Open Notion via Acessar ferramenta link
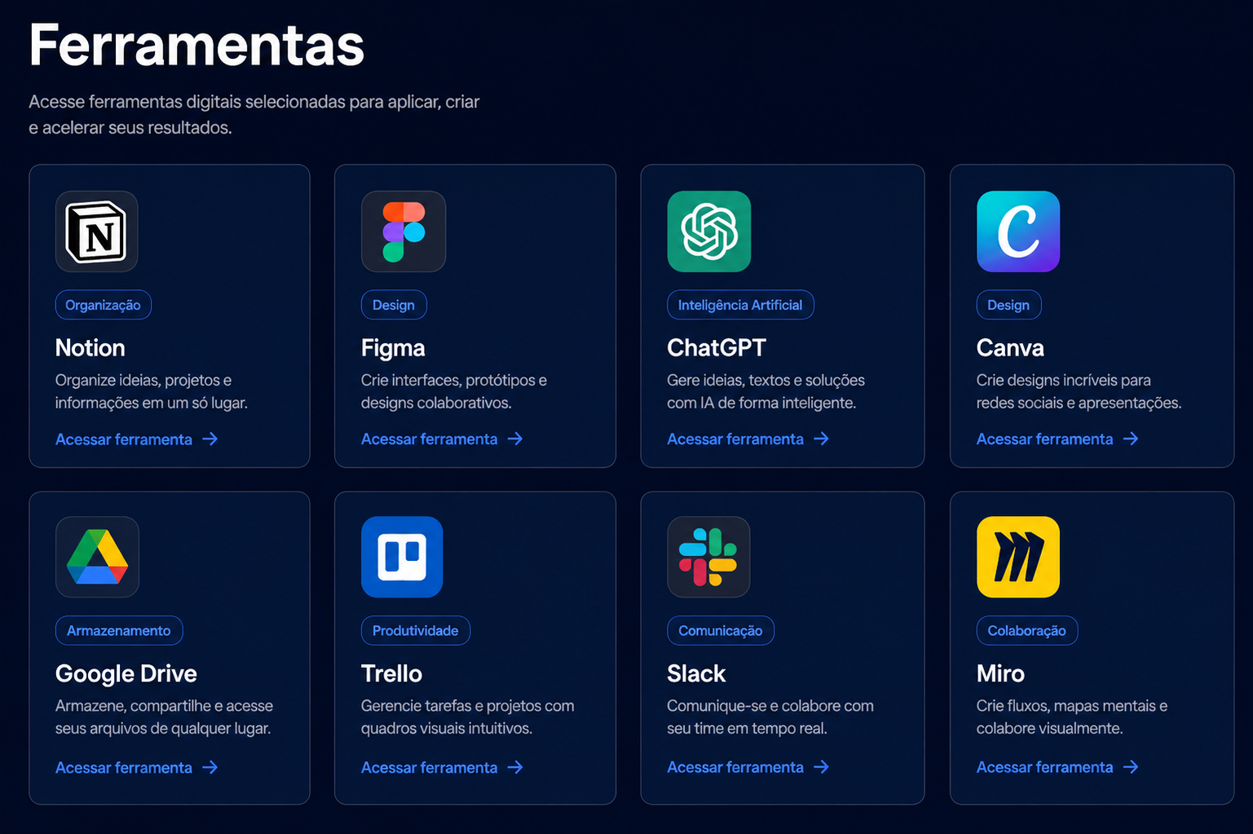Viewport: 1253px width, 834px height. [137, 439]
